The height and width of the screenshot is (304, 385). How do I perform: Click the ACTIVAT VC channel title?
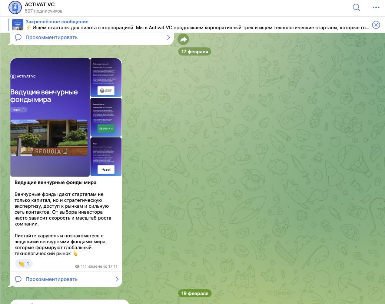point(40,5)
